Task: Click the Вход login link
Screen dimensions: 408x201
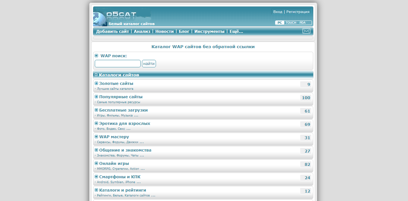Action: pos(277,12)
